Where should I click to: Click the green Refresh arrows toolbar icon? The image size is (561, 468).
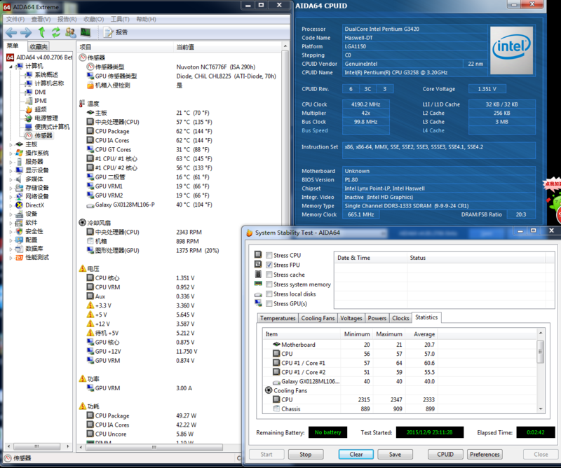click(x=55, y=32)
